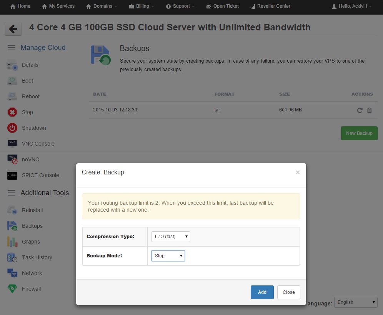
Task: Open the SPICE Console icon
Action: click(12, 175)
